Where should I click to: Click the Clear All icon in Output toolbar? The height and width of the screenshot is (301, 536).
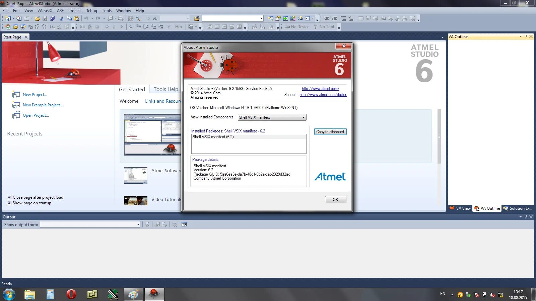[x=175, y=224]
